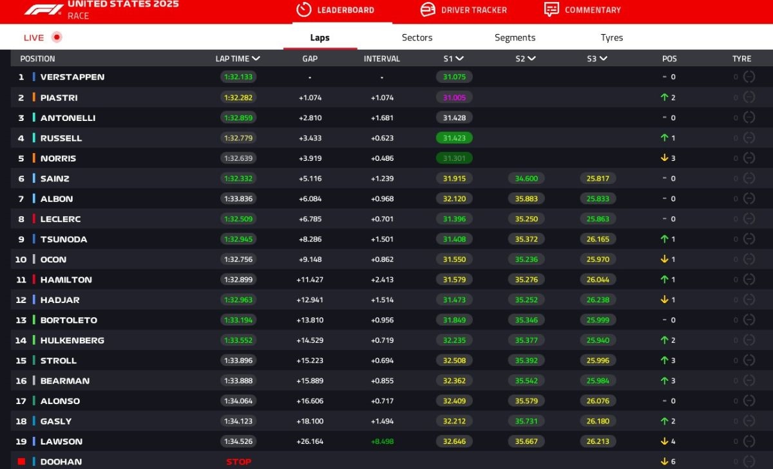Click Lawson's tyre compound icon
This screenshot has width=773, height=469.
coord(749,442)
